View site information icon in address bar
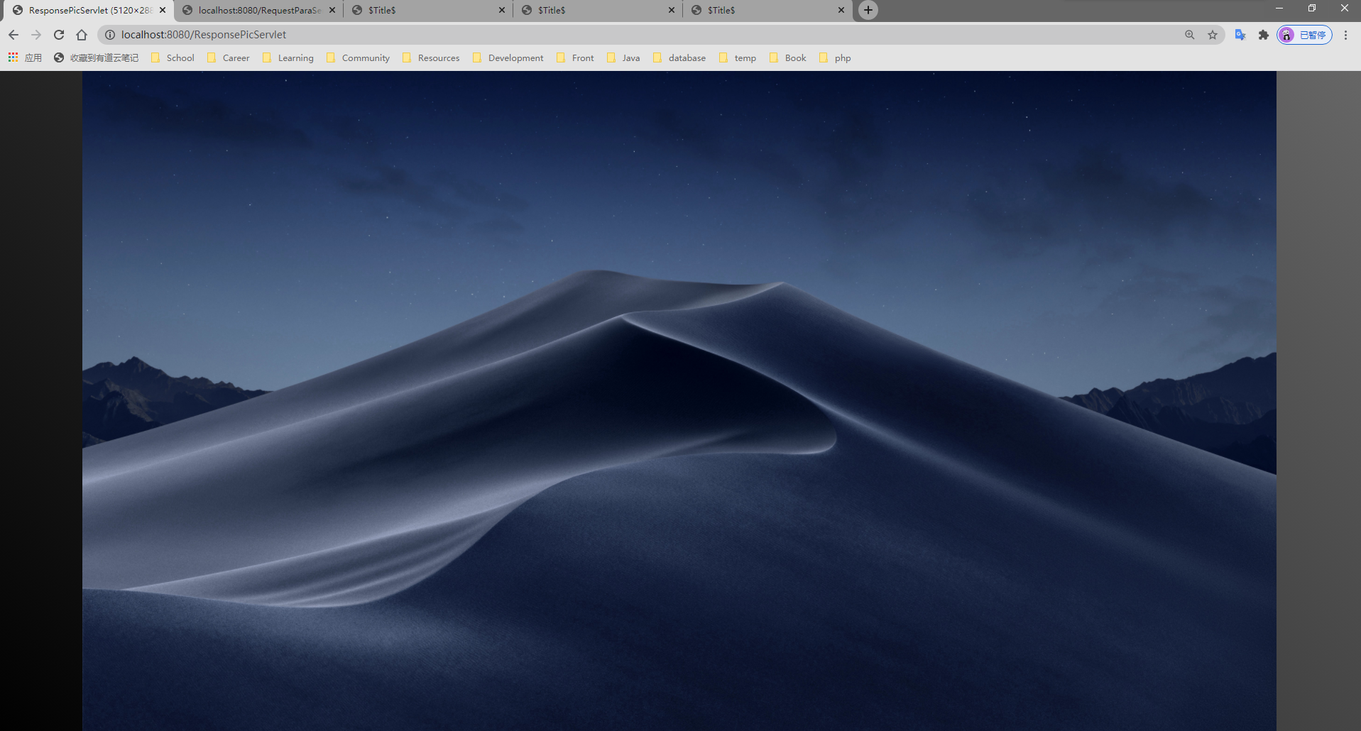This screenshot has height=731, width=1361. click(x=110, y=35)
